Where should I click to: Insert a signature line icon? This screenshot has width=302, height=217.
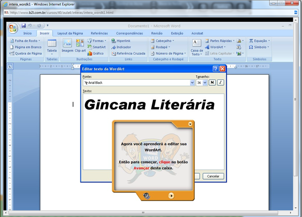pyautogui.click(x=240, y=41)
